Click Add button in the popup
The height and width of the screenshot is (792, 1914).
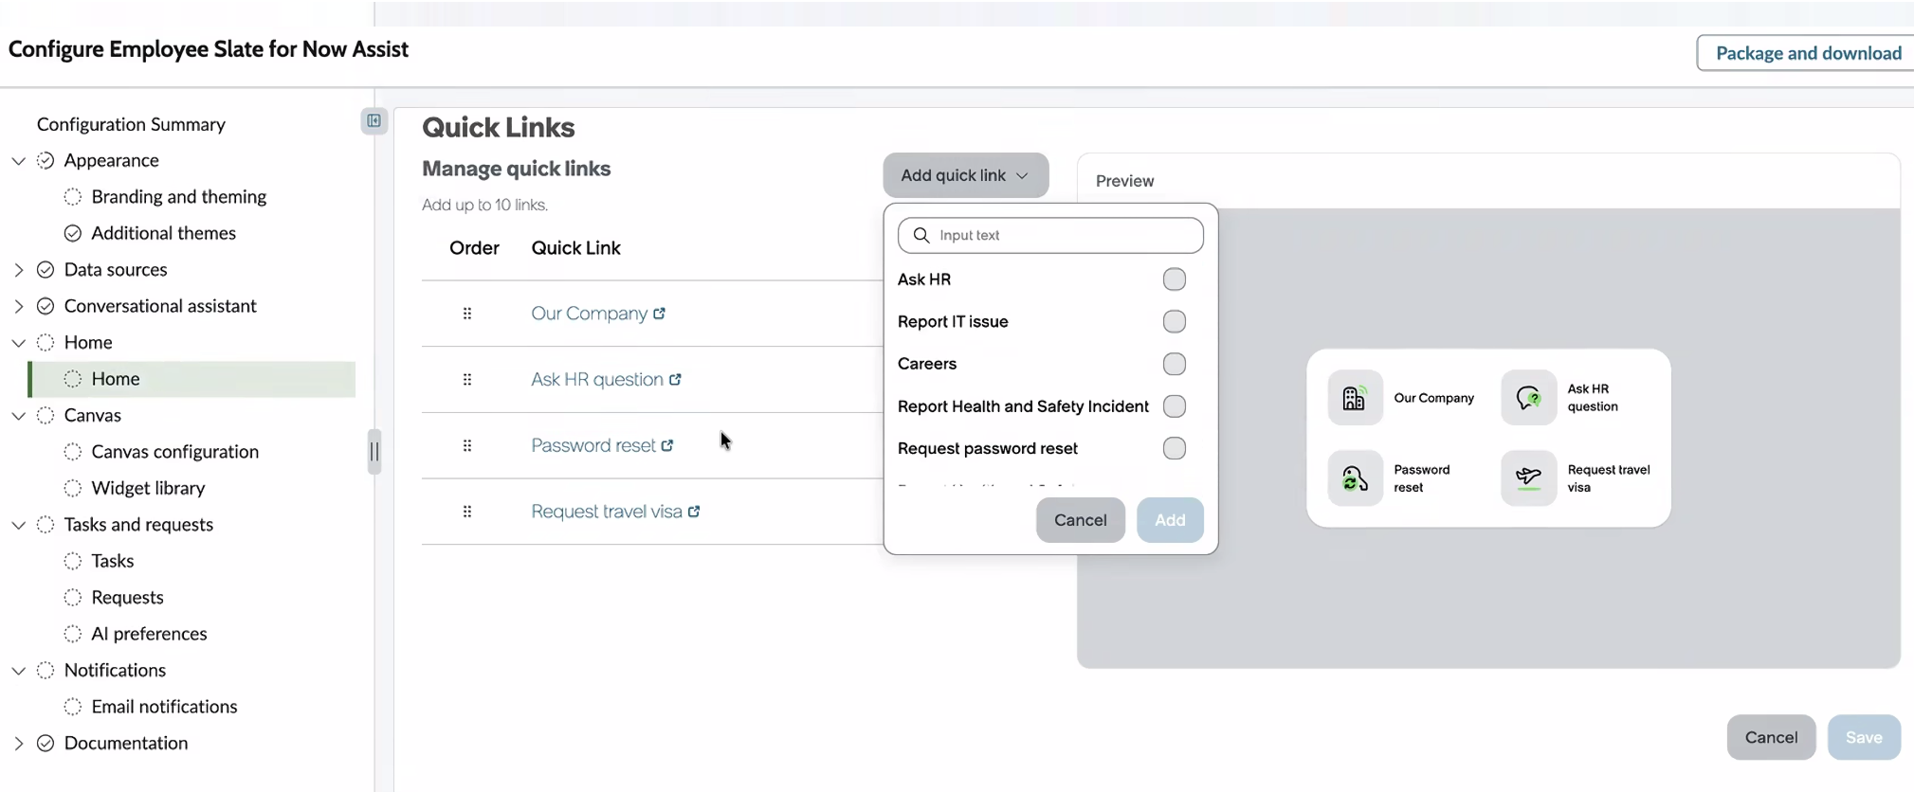click(x=1170, y=520)
